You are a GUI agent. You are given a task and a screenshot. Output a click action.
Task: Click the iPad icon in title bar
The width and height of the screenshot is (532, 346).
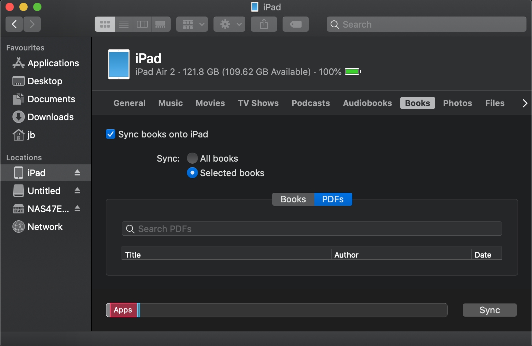pyautogui.click(x=255, y=7)
